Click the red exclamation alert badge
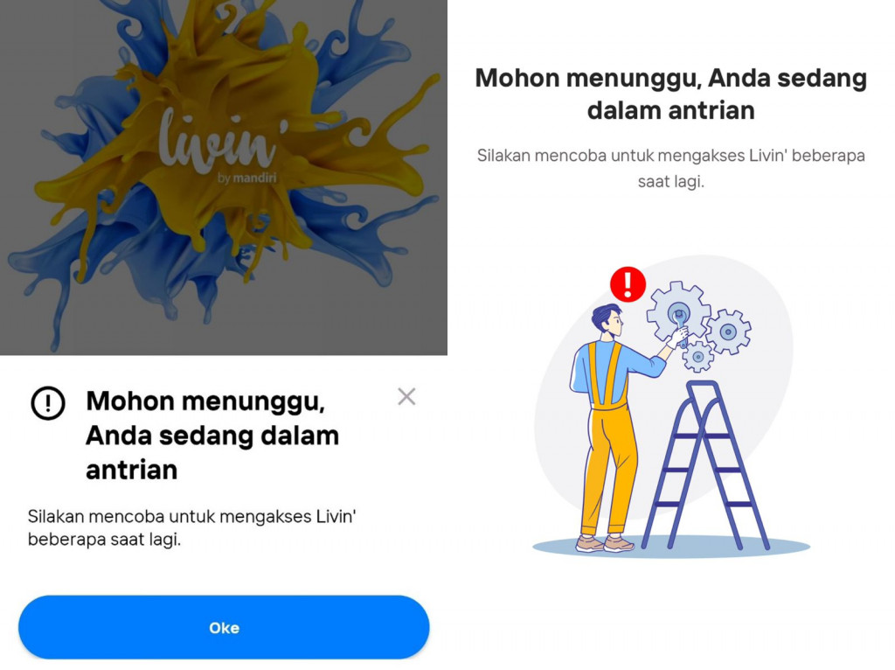 point(628,284)
